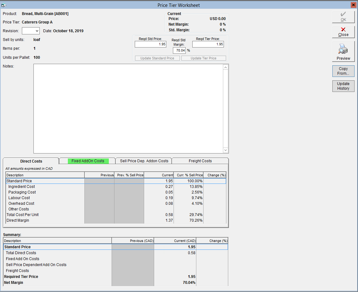Viewport: 358px width, 292px height.
Task: Click the Change (%) header in Direct Costs
Action: (215, 175)
